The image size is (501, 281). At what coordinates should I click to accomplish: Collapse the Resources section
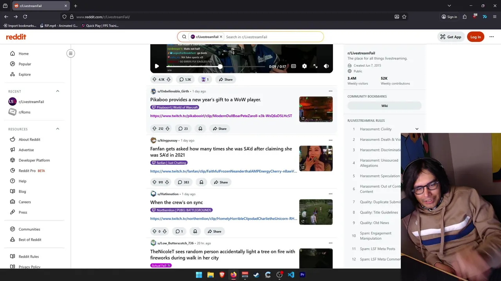58,129
